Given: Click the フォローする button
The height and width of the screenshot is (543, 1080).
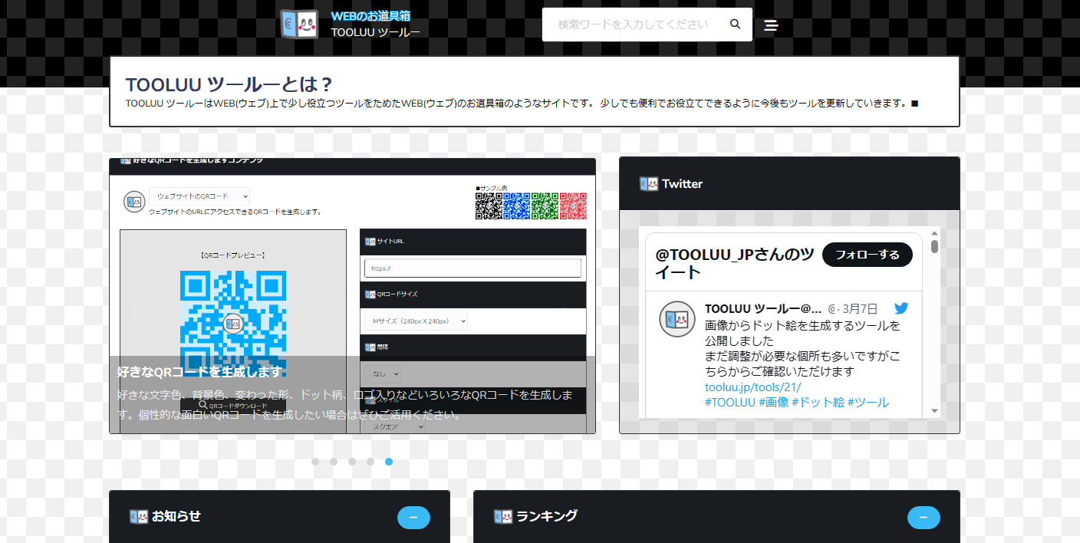Looking at the screenshot, I should (868, 255).
